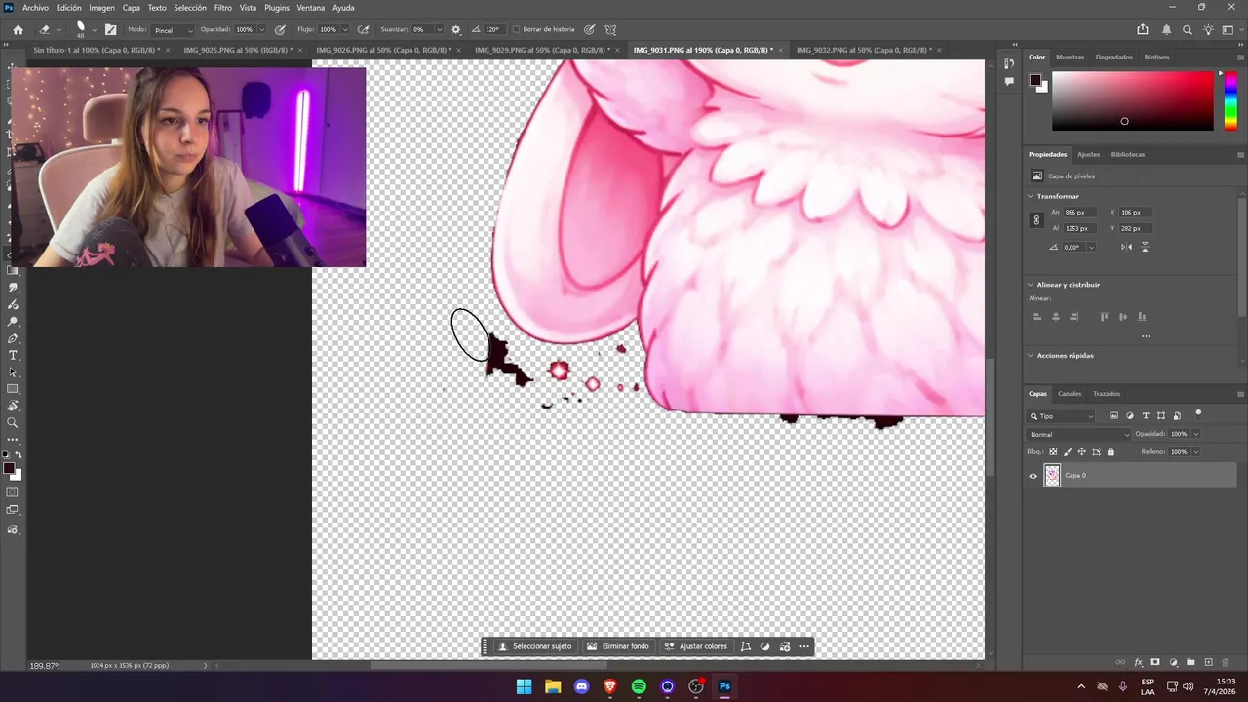Hide the Capa 0 layer visibility

(x=1033, y=476)
